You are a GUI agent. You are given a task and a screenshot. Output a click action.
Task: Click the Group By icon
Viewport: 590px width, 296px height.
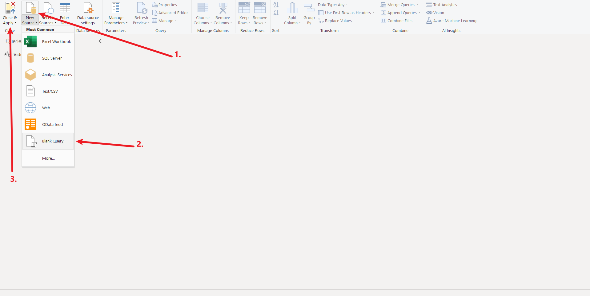pyautogui.click(x=309, y=8)
